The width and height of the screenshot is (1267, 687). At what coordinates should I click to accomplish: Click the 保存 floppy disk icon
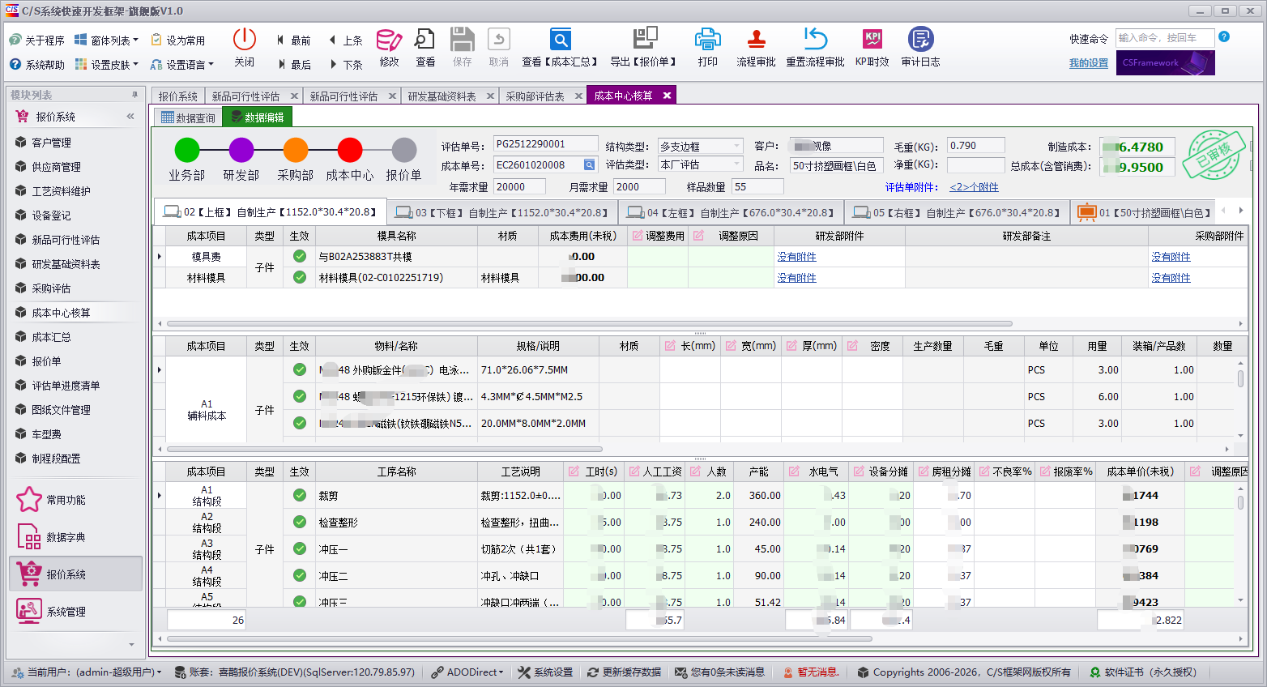tap(463, 40)
